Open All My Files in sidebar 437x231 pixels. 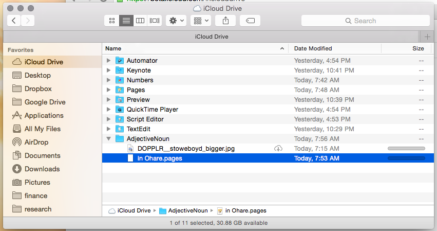click(x=53, y=129)
